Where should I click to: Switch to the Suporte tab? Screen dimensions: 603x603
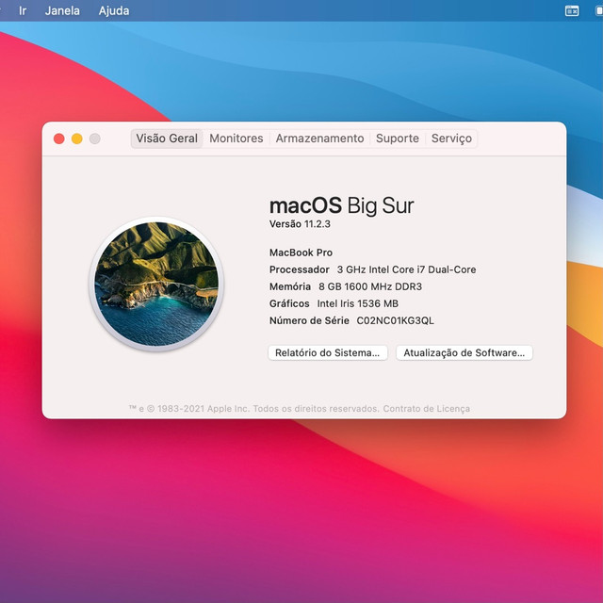pyautogui.click(x=398, y=139)
